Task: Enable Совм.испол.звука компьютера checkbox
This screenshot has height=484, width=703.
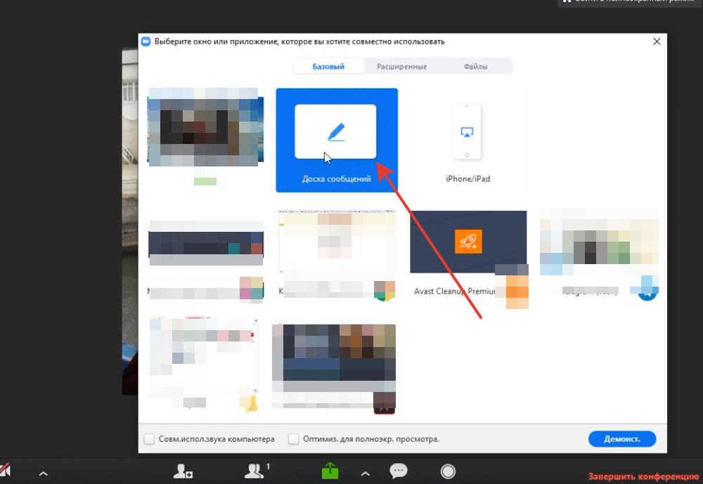Action: (150, 439)
